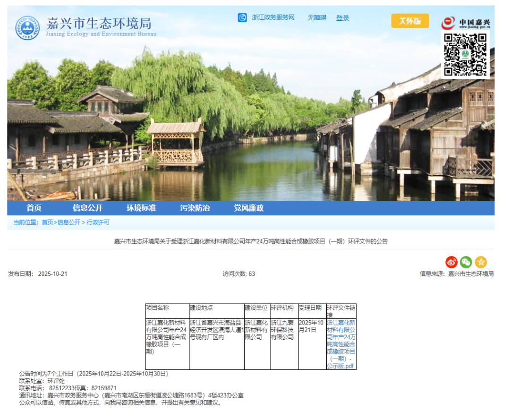Viewport: 510px width, 411px height.
Task: Click the round Jiaxing Ecology Bureau emblem
Action: tap(27, 28)
